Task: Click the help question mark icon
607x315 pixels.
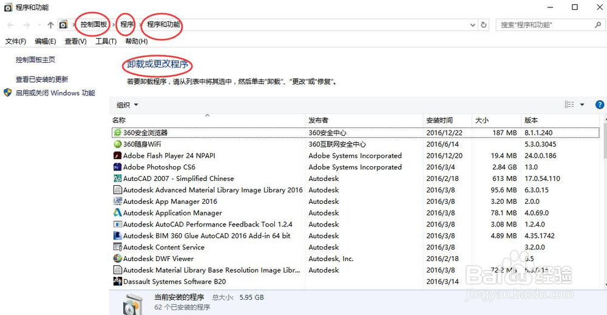Action: [x=600, y=104]
